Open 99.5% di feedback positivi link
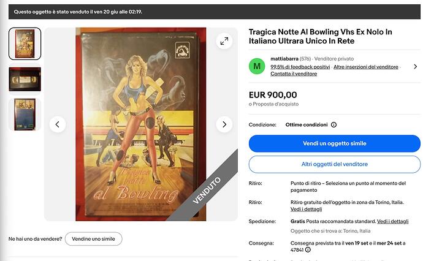 (300, 67)
